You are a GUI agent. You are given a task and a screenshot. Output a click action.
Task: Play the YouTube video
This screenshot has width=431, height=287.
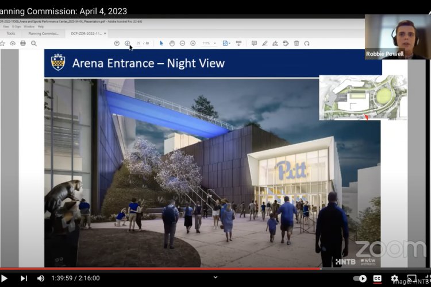click(x=4, y=278)
